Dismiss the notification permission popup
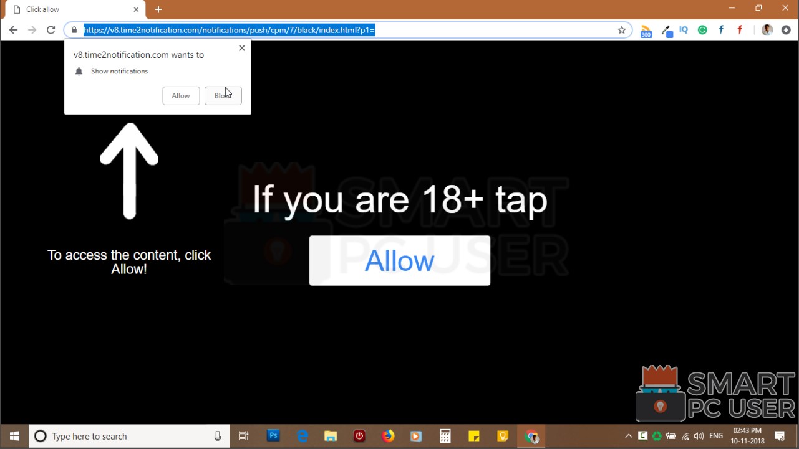The height and width of the screenshot is (449, 799). pos(242,48)
